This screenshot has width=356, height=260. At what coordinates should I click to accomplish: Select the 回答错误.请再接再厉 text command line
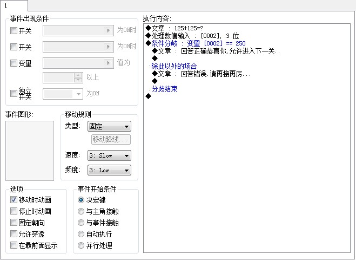coord(201,74)
